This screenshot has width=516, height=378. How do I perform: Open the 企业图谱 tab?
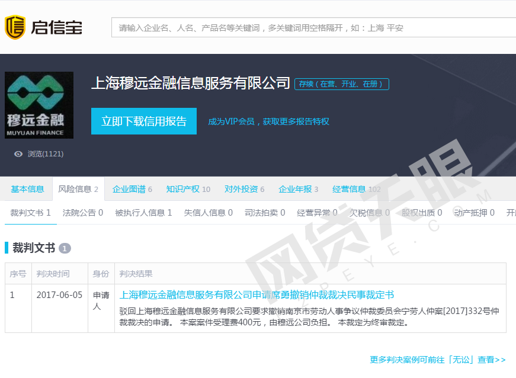[x=132, y=189]
